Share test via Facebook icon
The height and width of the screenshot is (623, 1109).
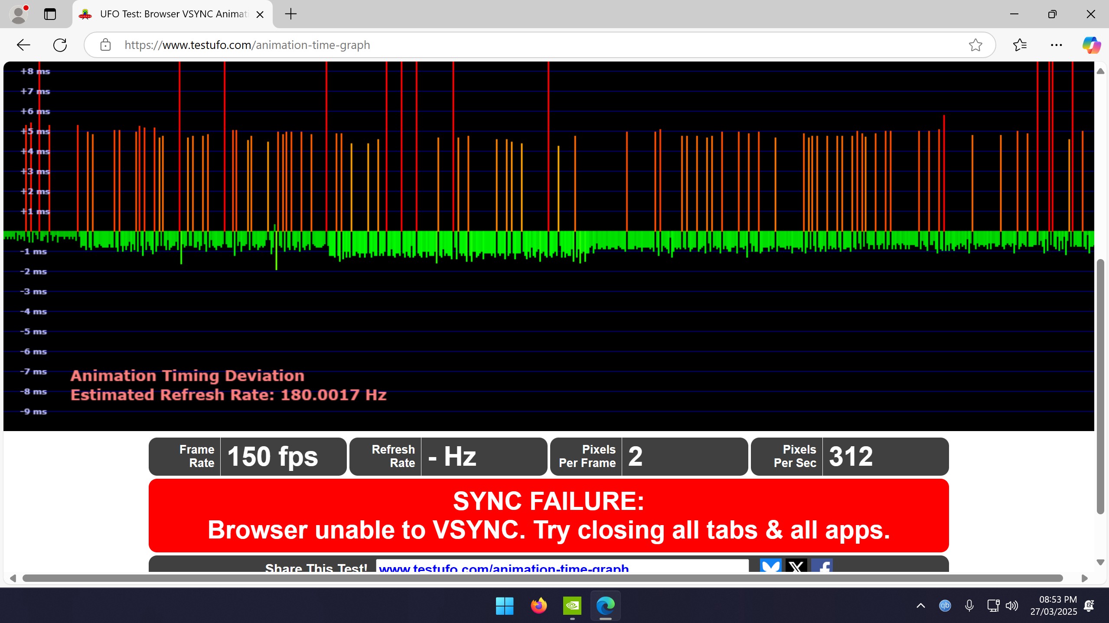tap(822, 565)
